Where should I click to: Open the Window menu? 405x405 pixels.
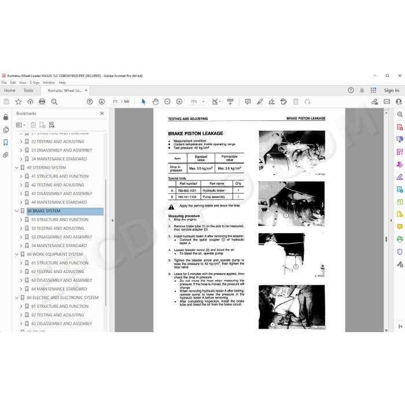[49, 83]
